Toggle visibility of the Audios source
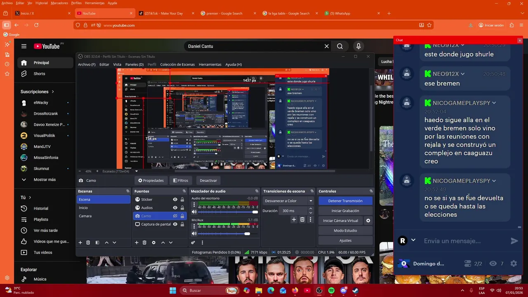528x297 pixels. coord(175,207)
